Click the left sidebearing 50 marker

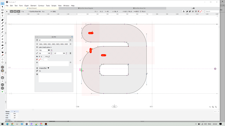78,107
